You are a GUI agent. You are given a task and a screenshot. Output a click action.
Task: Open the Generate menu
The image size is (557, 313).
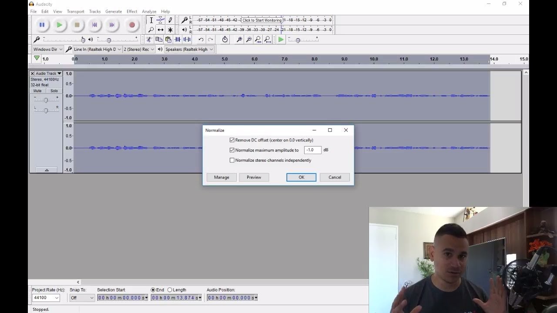(x=114, y=11)
